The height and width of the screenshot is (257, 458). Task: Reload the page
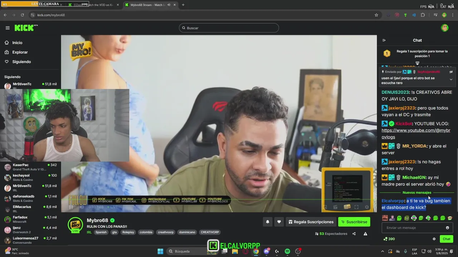pos(22,15)
